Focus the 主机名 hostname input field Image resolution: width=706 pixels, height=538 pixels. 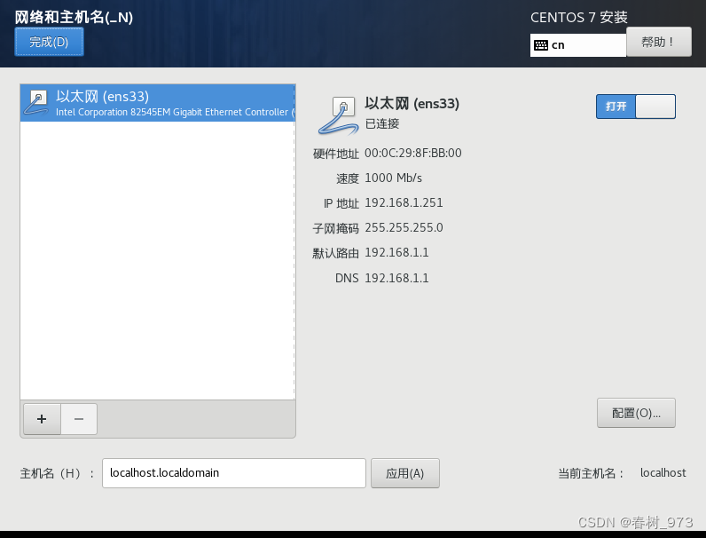pos(233,473)
